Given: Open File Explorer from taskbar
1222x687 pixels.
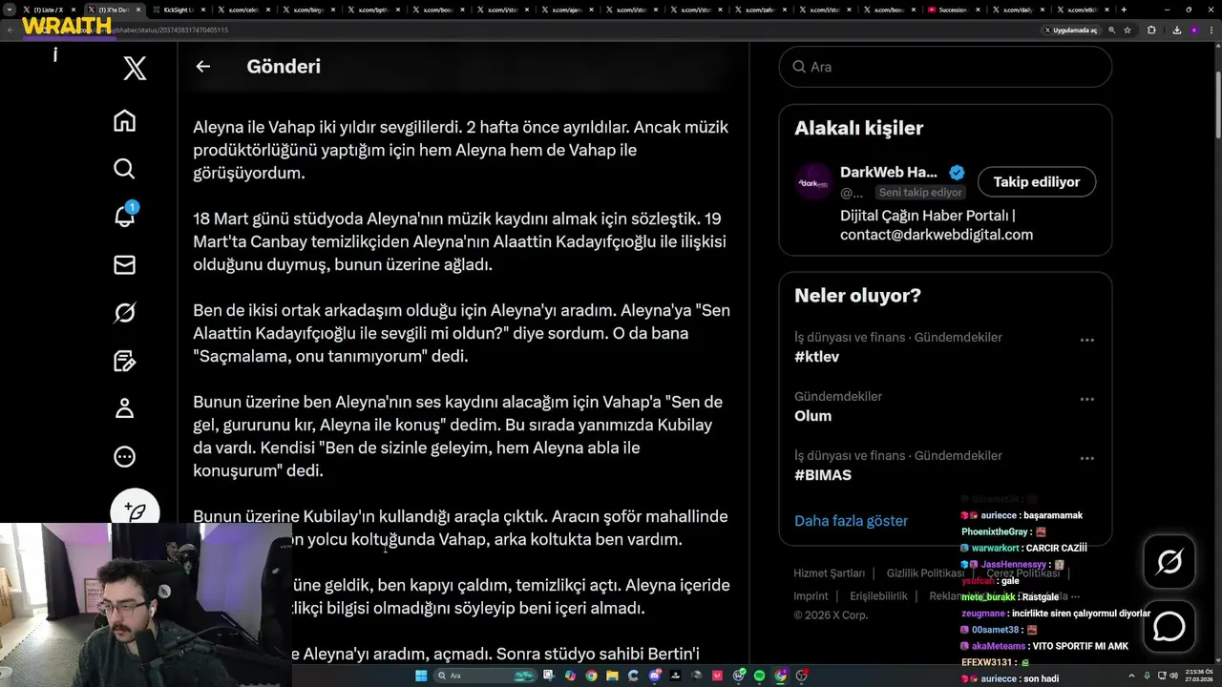Looking at the screenshot, I should click(612, 676).
